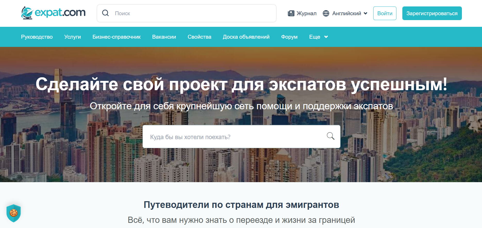
Task: Open cookie settings shield icon
Action: coord(13,213)
